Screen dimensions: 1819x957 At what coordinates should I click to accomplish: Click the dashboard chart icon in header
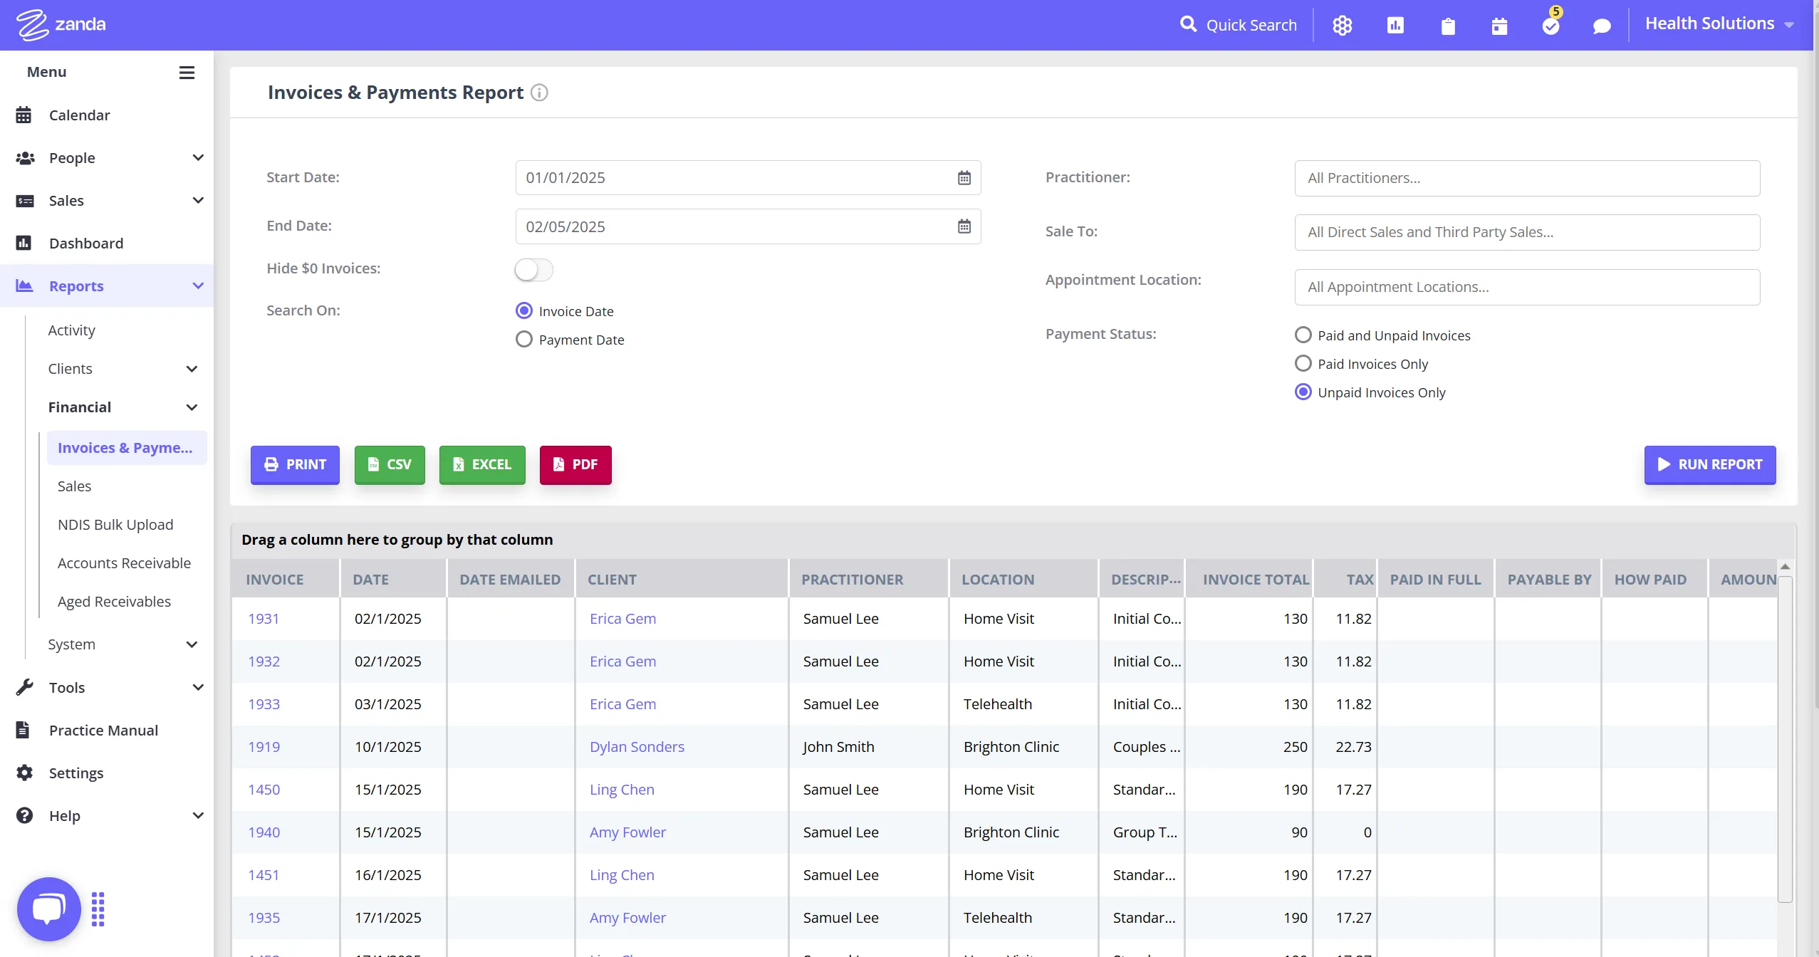point(1395,26)
